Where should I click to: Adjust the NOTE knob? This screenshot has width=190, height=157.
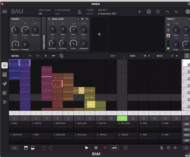15,30
